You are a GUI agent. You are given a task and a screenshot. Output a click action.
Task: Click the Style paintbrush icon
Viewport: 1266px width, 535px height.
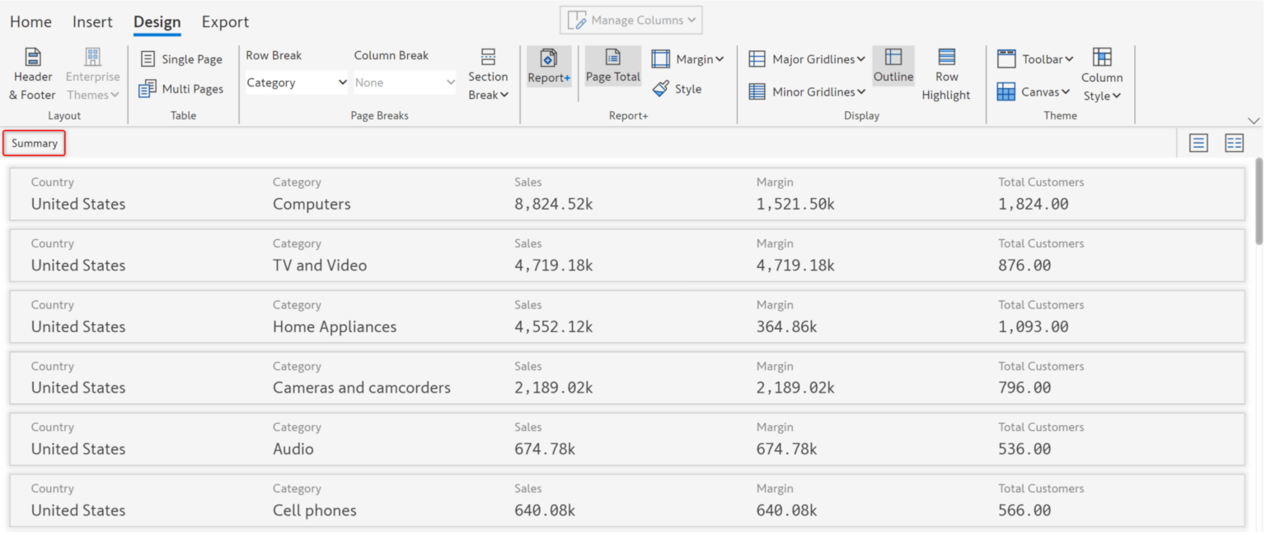coord(661,89)
